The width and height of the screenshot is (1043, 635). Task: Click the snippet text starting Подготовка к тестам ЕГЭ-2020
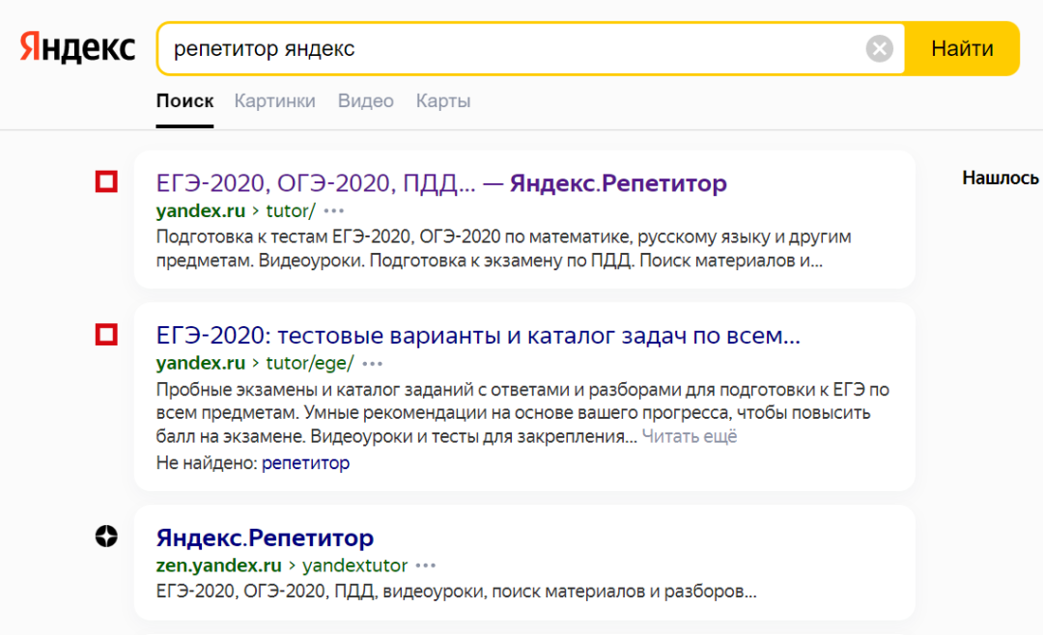[x=503, y=249]
